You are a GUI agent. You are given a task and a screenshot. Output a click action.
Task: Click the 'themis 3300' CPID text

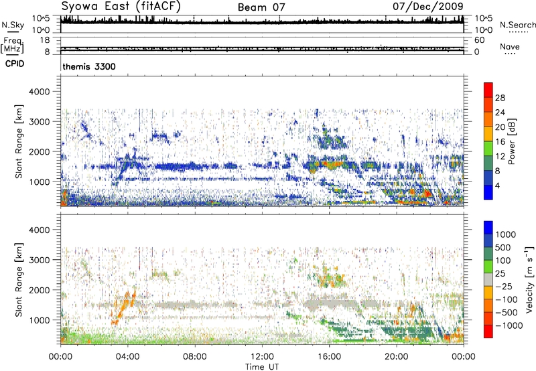tap(89, 66)
